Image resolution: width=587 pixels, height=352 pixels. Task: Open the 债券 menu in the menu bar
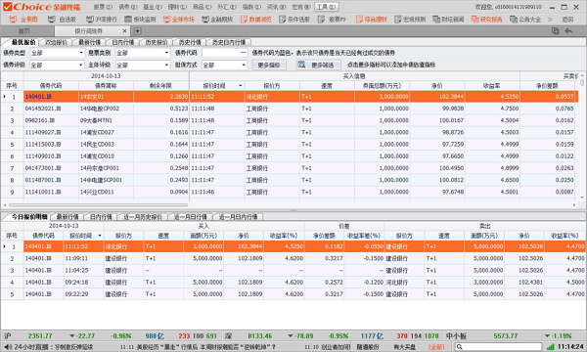point(128,7)
